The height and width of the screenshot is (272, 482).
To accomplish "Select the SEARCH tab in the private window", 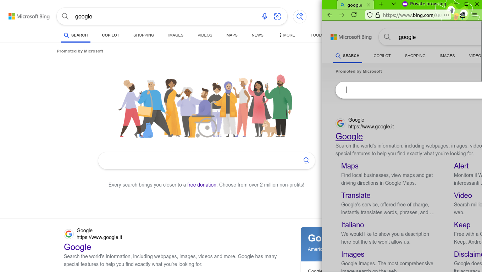I will pos(348,56).
